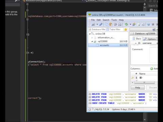Expand the information_sc... database node
This screenshot has height=122, width=163.
click(x=92, y=38)
